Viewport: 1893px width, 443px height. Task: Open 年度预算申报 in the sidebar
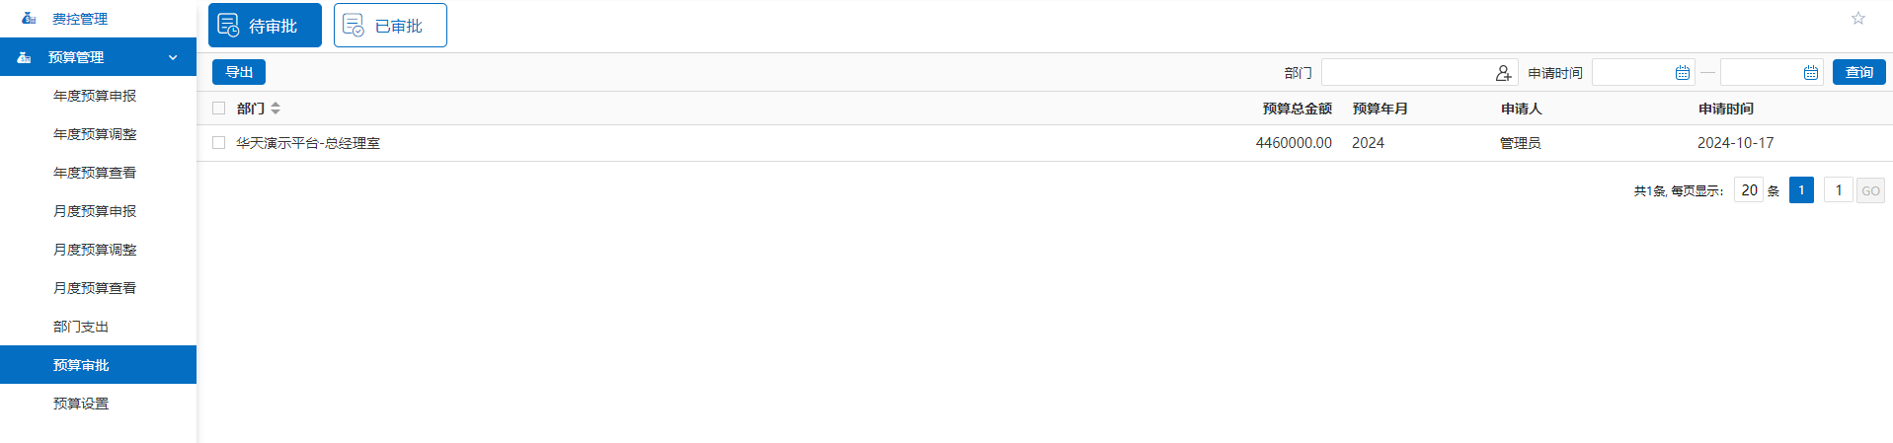(x=95, y=96)
